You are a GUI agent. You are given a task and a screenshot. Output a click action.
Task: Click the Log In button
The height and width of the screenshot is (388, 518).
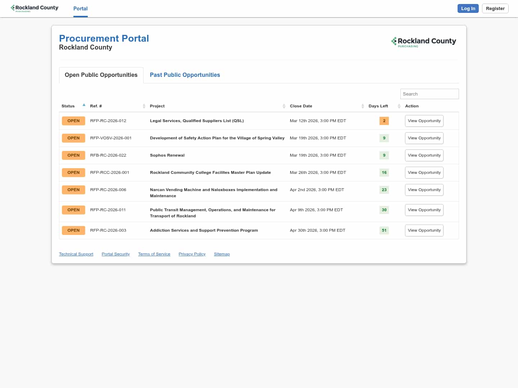pos(468,9)
